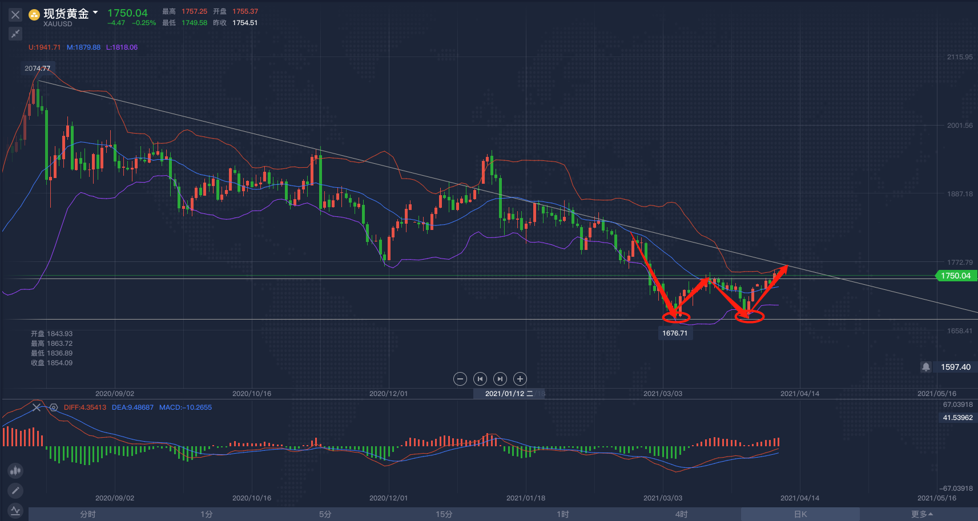978x521 pixels.
Task: Click the Bollinger middle band value M:1879.88
Action: click(x=83, y=47)
